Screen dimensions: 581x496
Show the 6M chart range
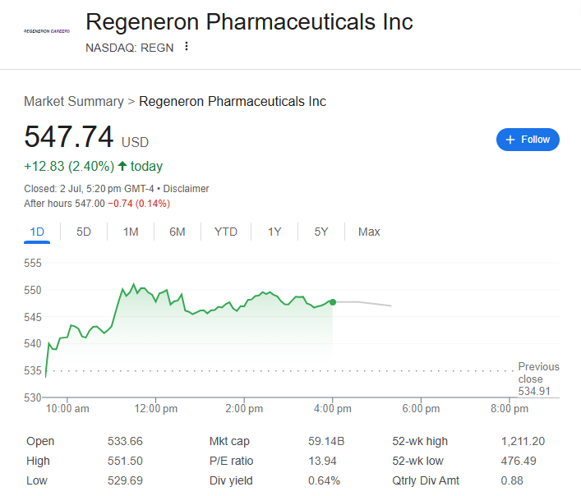pos(178,232)
